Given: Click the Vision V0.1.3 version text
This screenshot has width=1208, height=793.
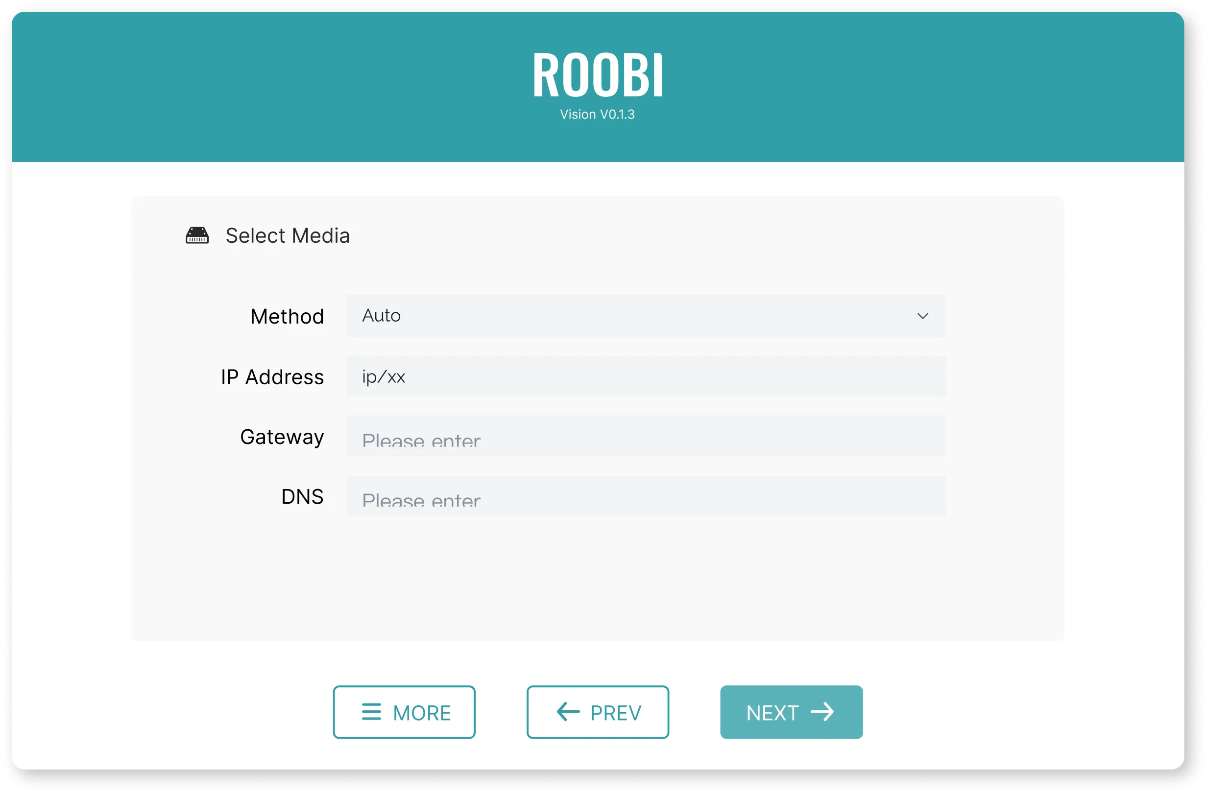Looking at the screenshot, I should click(598, 115).
